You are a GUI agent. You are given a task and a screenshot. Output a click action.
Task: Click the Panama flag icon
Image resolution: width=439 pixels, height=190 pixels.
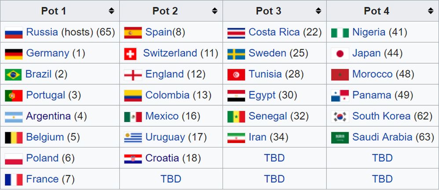pos(340,96)
